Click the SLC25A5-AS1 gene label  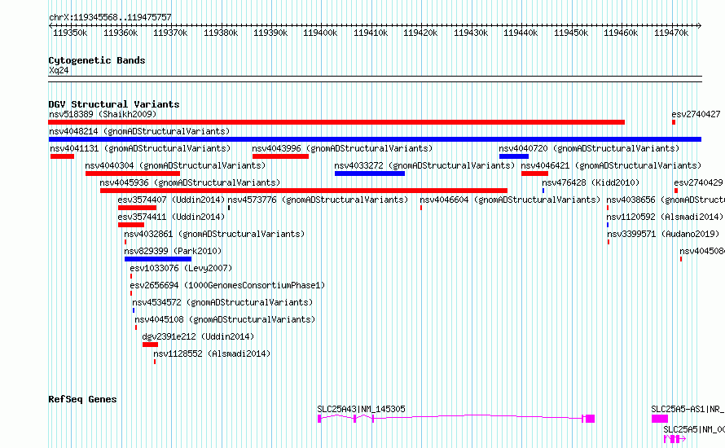688,409
